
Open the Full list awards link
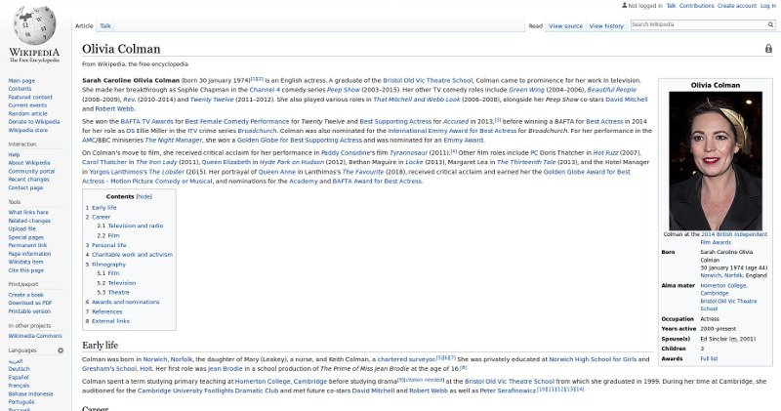pyautogui.click(x=710, y=358)
